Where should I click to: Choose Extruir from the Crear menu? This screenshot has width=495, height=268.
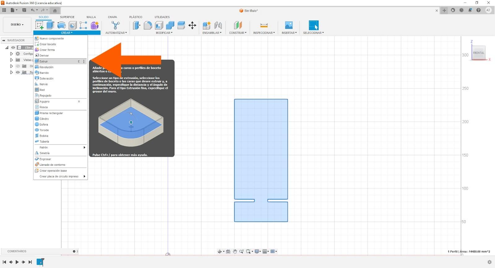pyautogui.click(x=60, y=61)
